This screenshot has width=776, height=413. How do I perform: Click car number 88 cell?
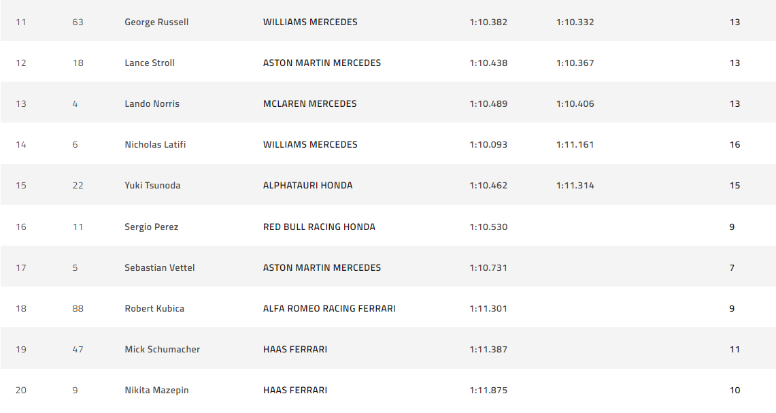pyautogui.click(x=78, y=308)
